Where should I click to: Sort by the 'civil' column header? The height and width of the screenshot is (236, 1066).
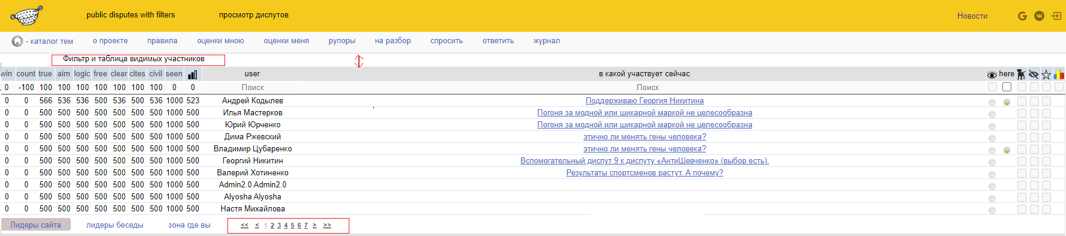point(156,74)
